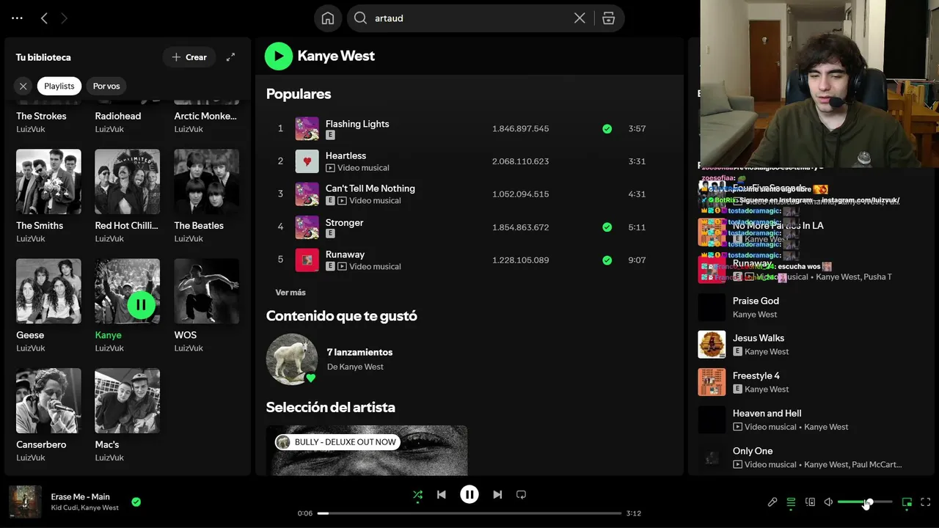Seek within the song progress bar
The height and width of the screenshot is (528, 939).
pyautogui.click(x=469, y=513)
